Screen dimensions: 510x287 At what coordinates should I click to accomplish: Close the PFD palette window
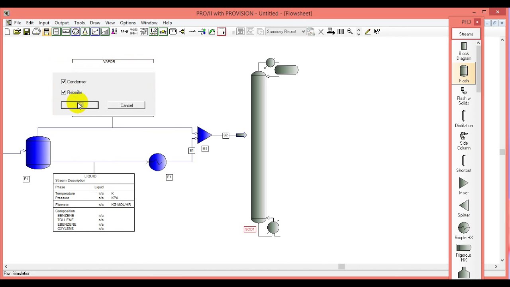point(477,22)
